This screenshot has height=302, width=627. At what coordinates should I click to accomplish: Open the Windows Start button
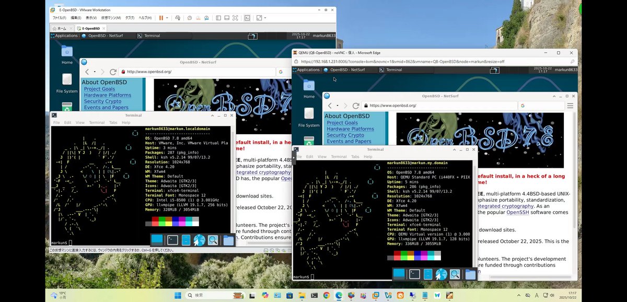tap(178, 295)
